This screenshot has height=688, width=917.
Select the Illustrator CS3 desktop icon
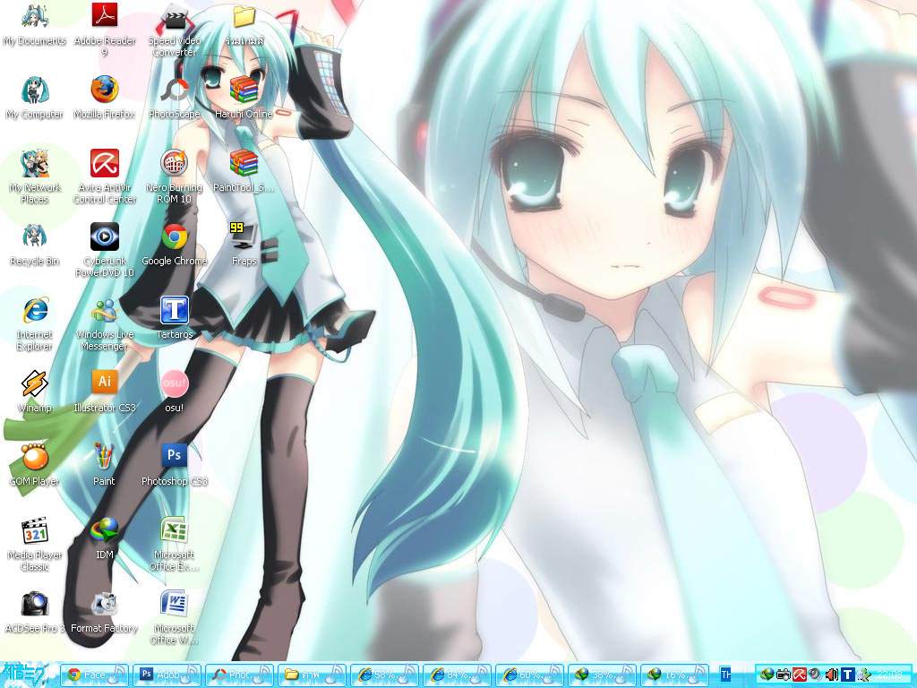(x=105, y=392)
